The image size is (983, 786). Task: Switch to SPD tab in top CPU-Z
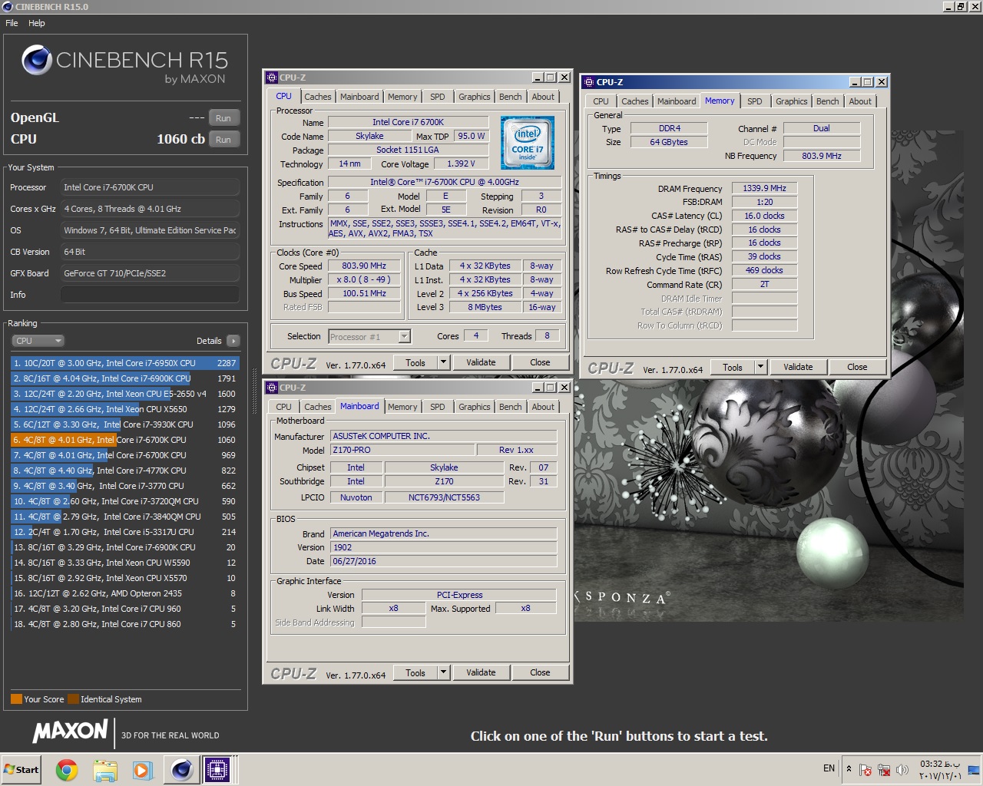coord(437,97)
